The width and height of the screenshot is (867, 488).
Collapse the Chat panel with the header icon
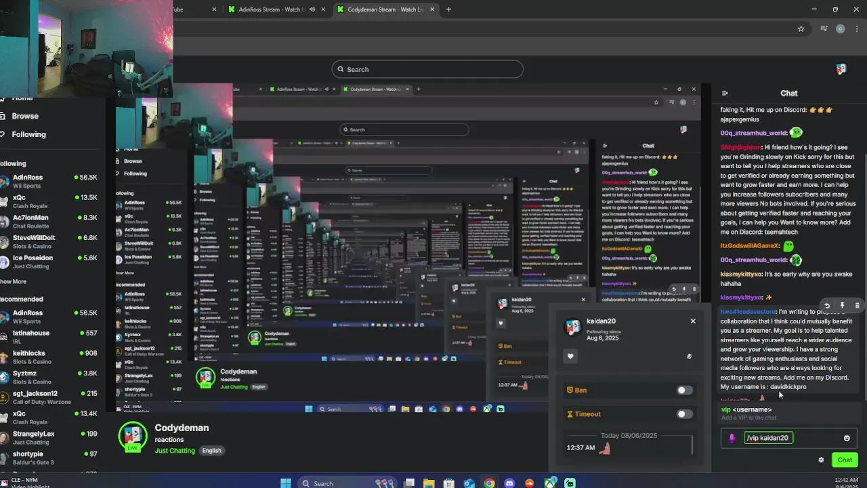tap(725, 94)
